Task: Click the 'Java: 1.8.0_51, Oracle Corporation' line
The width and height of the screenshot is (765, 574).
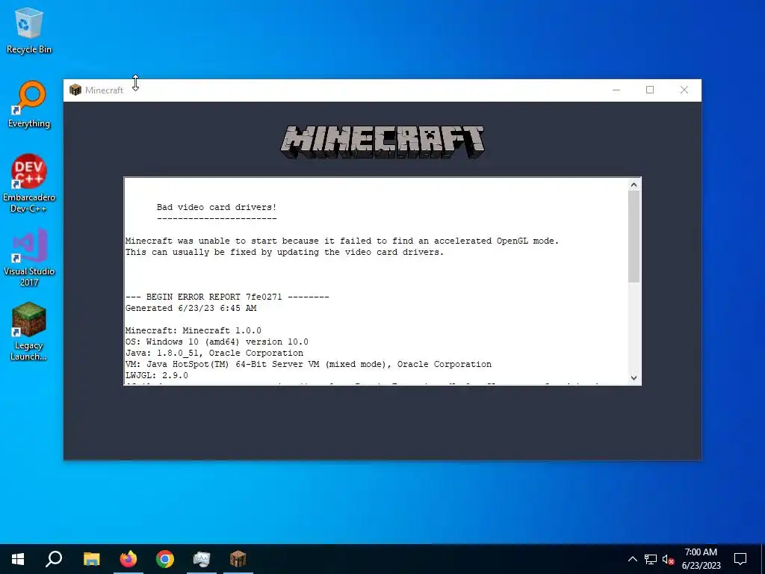Action: coord(214,353)
